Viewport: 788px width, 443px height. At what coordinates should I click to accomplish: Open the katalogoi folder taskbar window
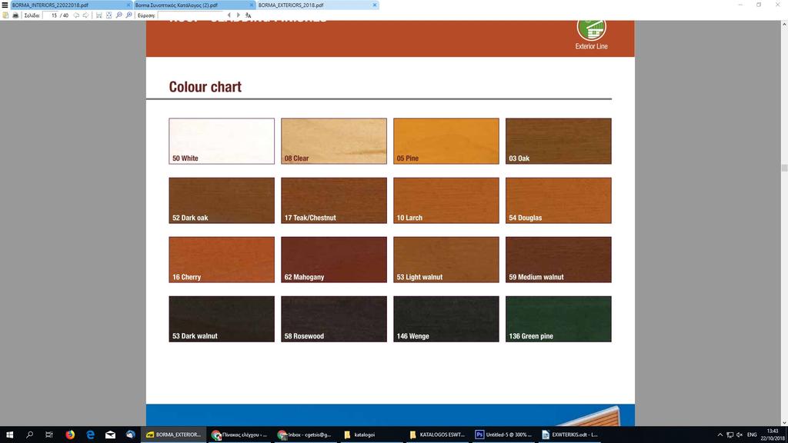(x=372, y=435)
